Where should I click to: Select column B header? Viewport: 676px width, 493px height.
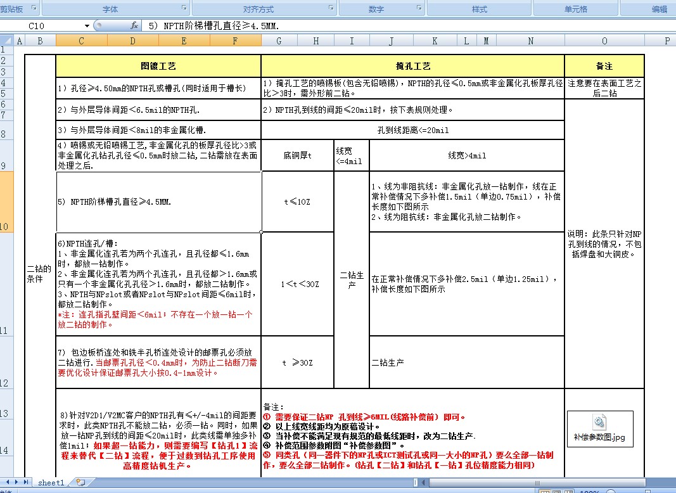point(40,41)
